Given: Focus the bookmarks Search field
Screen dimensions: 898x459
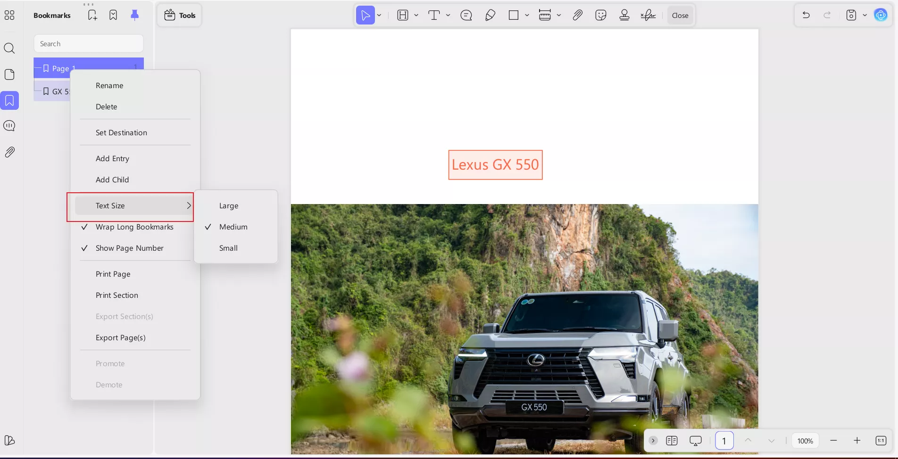Looking at the screenshot, I should (89, 43).
